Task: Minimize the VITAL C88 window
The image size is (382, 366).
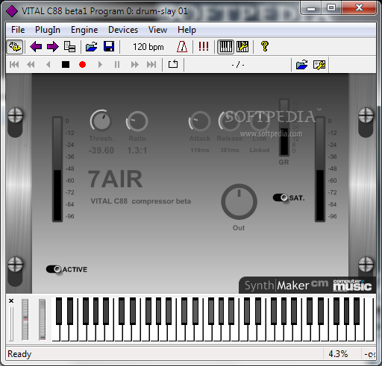Action: (311, 8)
